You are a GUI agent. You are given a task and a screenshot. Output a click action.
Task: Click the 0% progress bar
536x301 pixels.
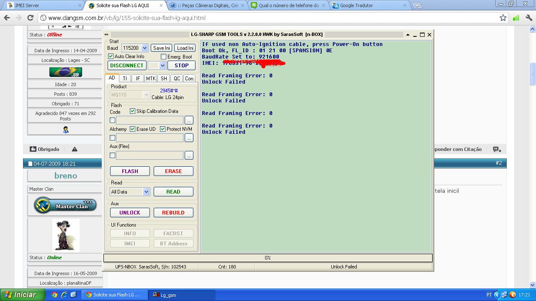point(268,258)
